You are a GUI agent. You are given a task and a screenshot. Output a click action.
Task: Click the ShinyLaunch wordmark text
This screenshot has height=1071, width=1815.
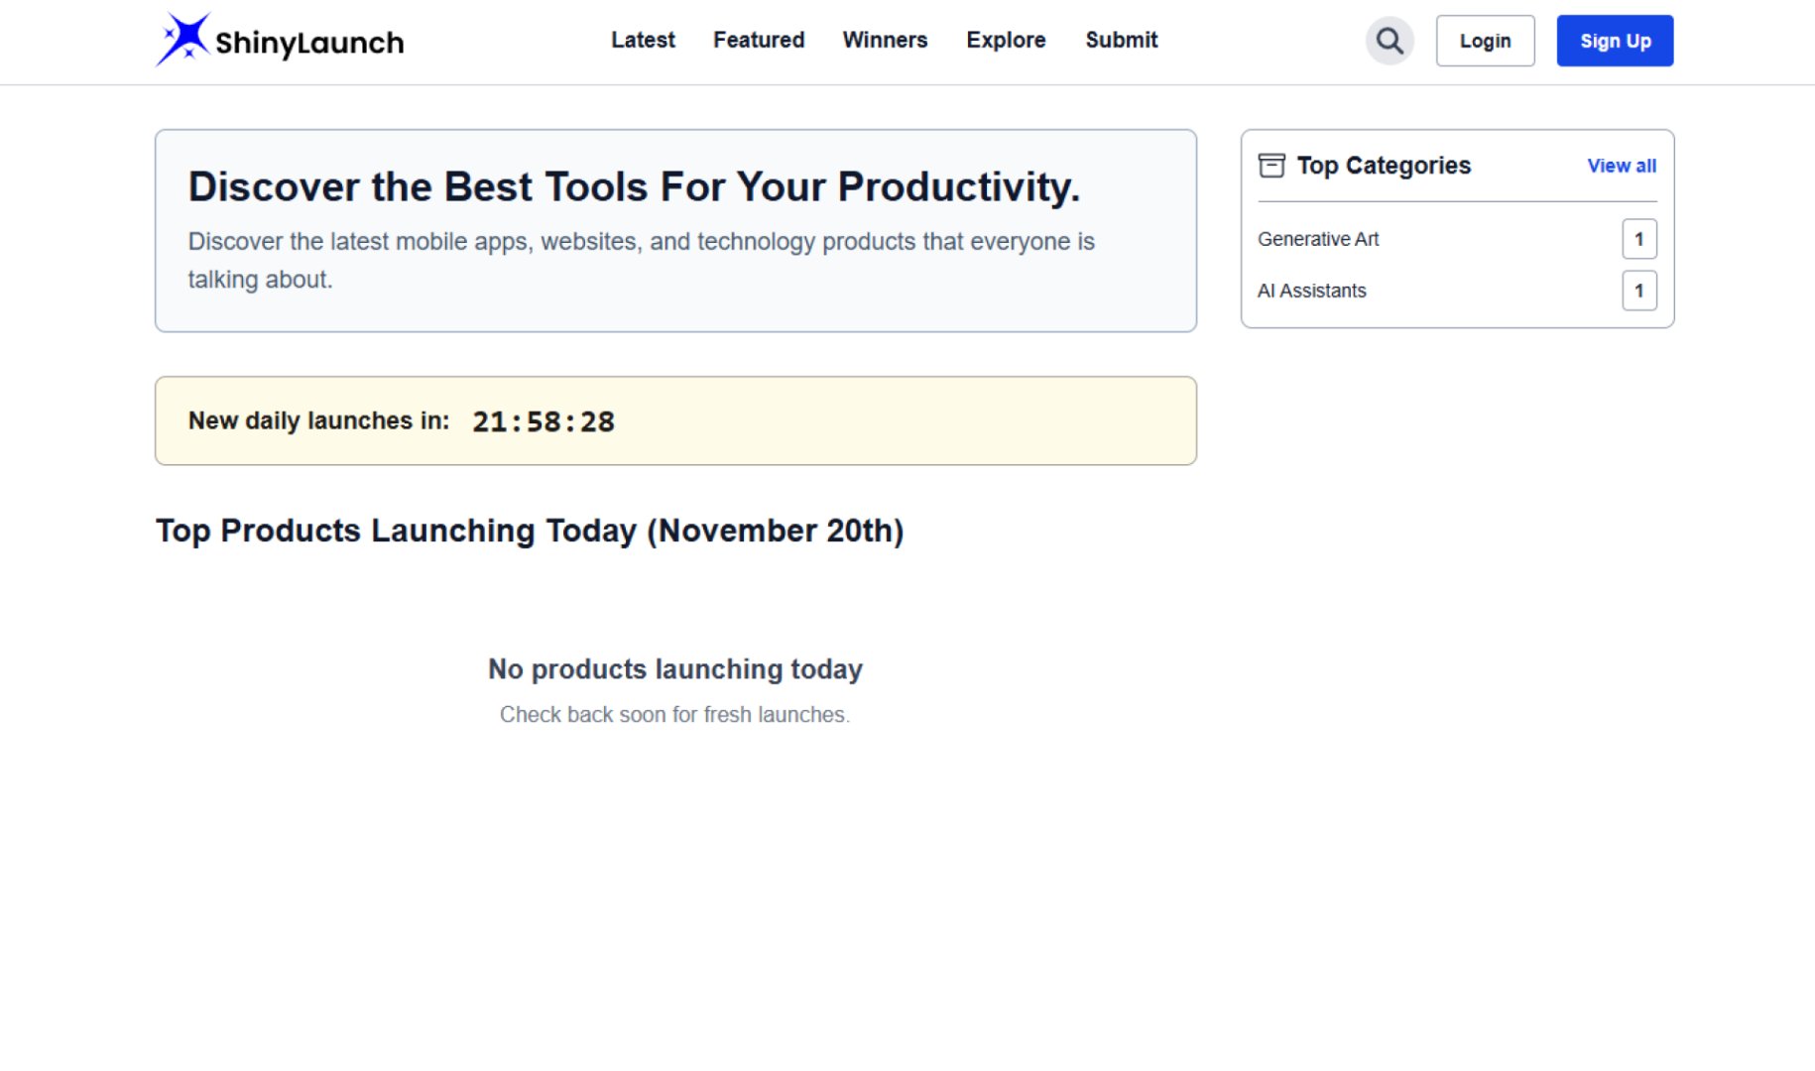308,41
